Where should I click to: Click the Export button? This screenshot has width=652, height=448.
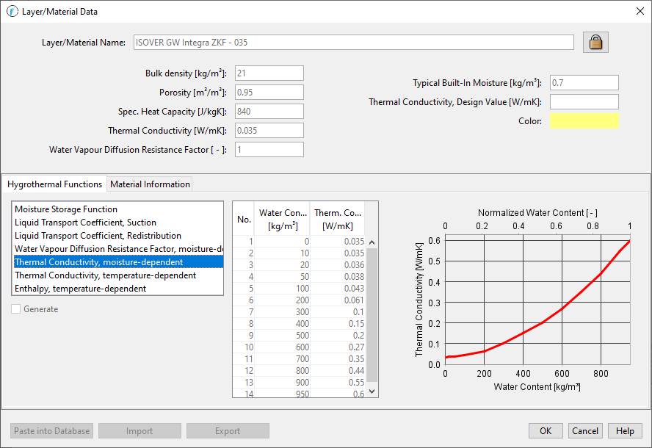228,430
